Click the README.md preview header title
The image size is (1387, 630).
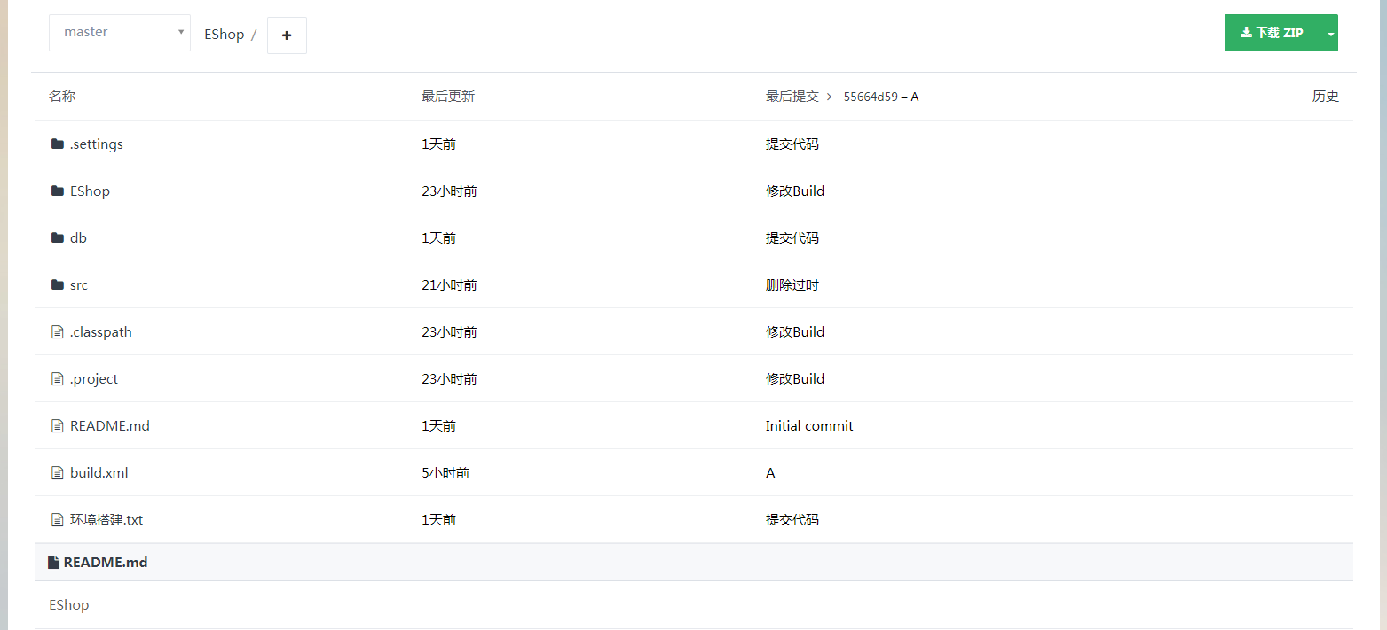point(106,562)
